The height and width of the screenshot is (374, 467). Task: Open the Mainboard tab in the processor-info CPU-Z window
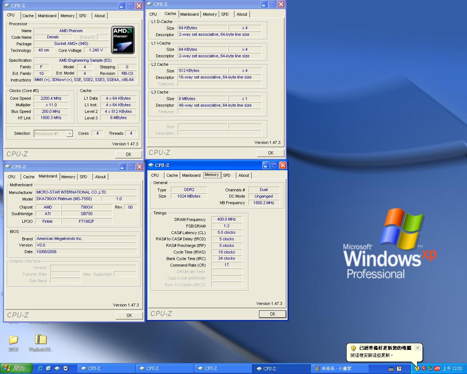point(47,16)
